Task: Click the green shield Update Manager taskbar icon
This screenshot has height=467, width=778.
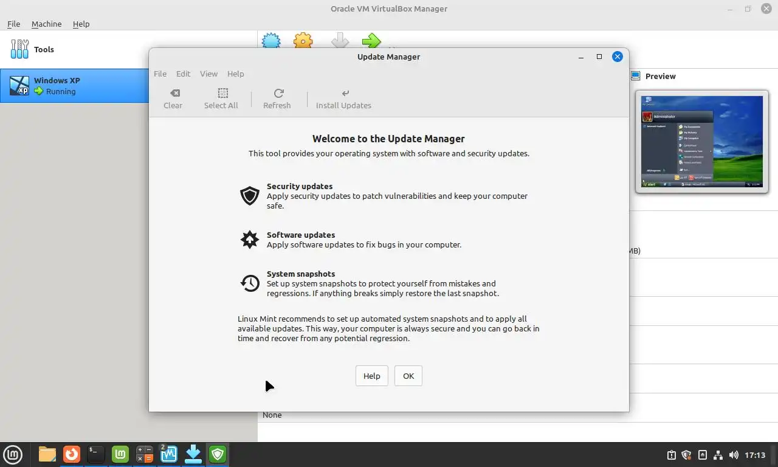Action: tap(218, 454)
